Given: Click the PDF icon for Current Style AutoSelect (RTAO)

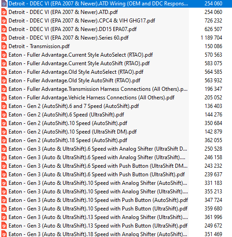Looking at the screenshot, I should (4, 55).
